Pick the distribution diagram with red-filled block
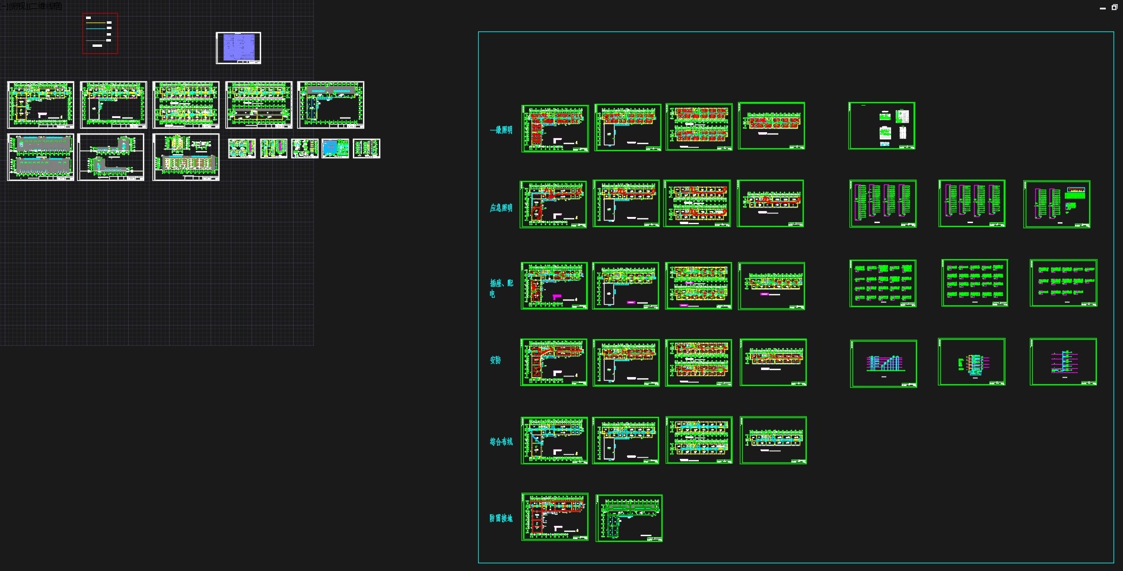This screenshot has width=1123, height=571. [1057, 204]
